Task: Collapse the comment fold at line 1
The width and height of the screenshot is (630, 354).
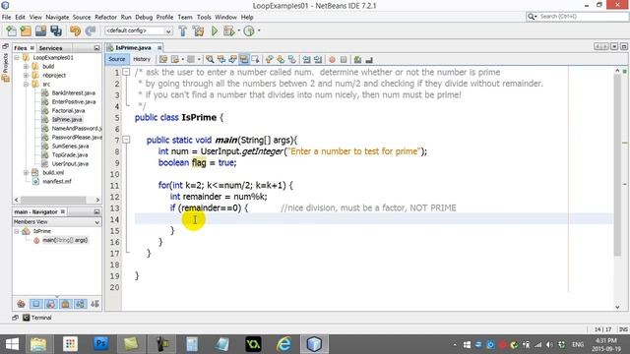Action: click(x=126, y=72)
